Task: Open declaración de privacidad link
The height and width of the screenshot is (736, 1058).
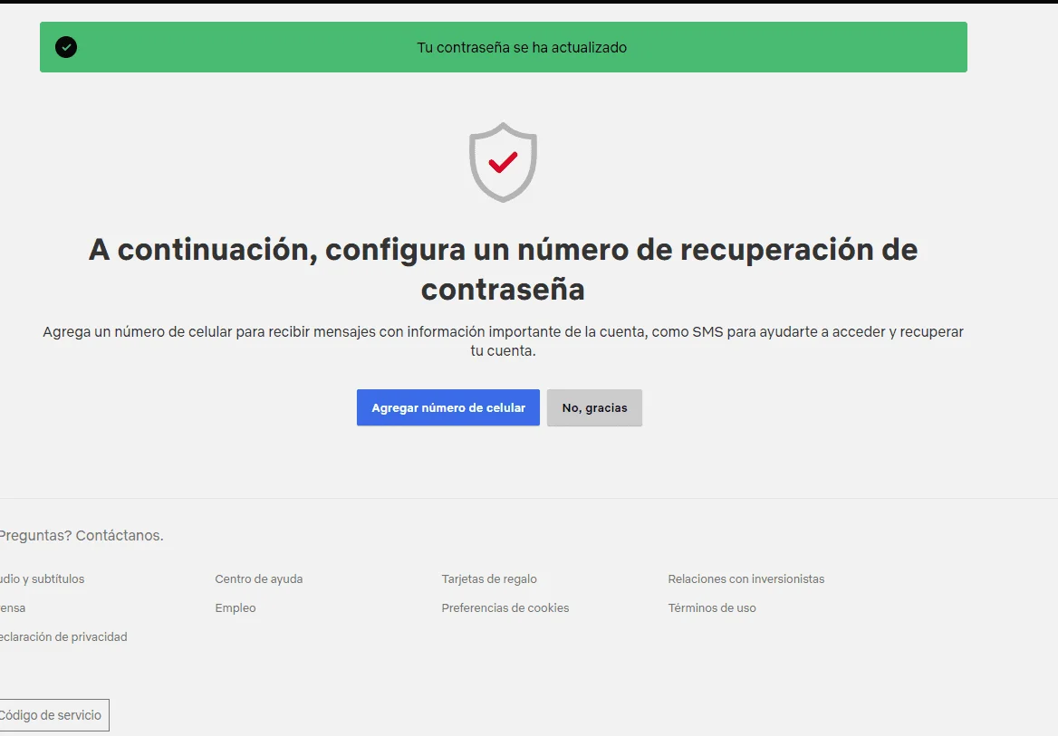Action: pyautogui.click(x=63, y=636)
